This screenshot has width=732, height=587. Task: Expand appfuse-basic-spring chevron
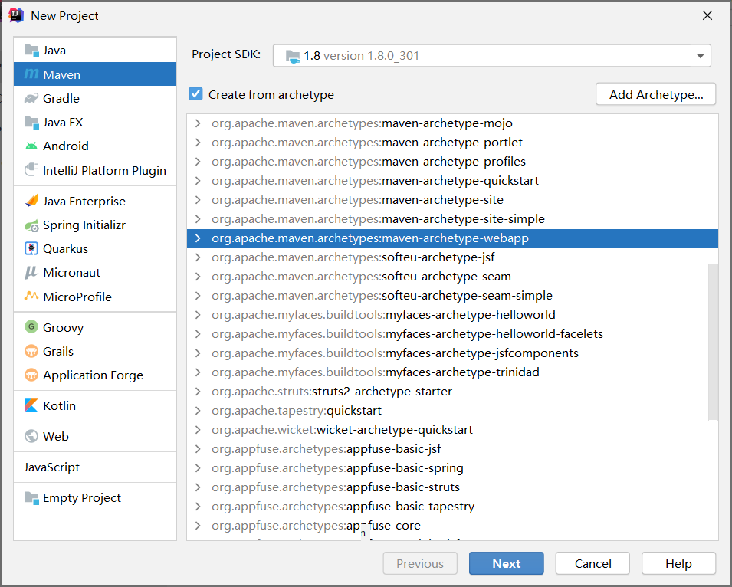tap(198, 467)
